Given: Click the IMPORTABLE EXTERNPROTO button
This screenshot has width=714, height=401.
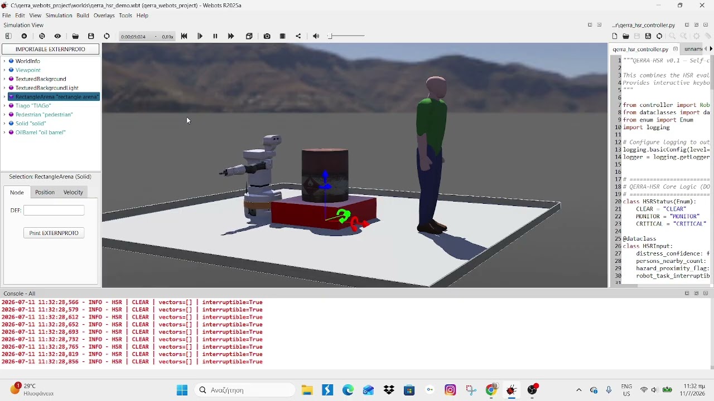Looking at the screenshot, I should (50, 49).
